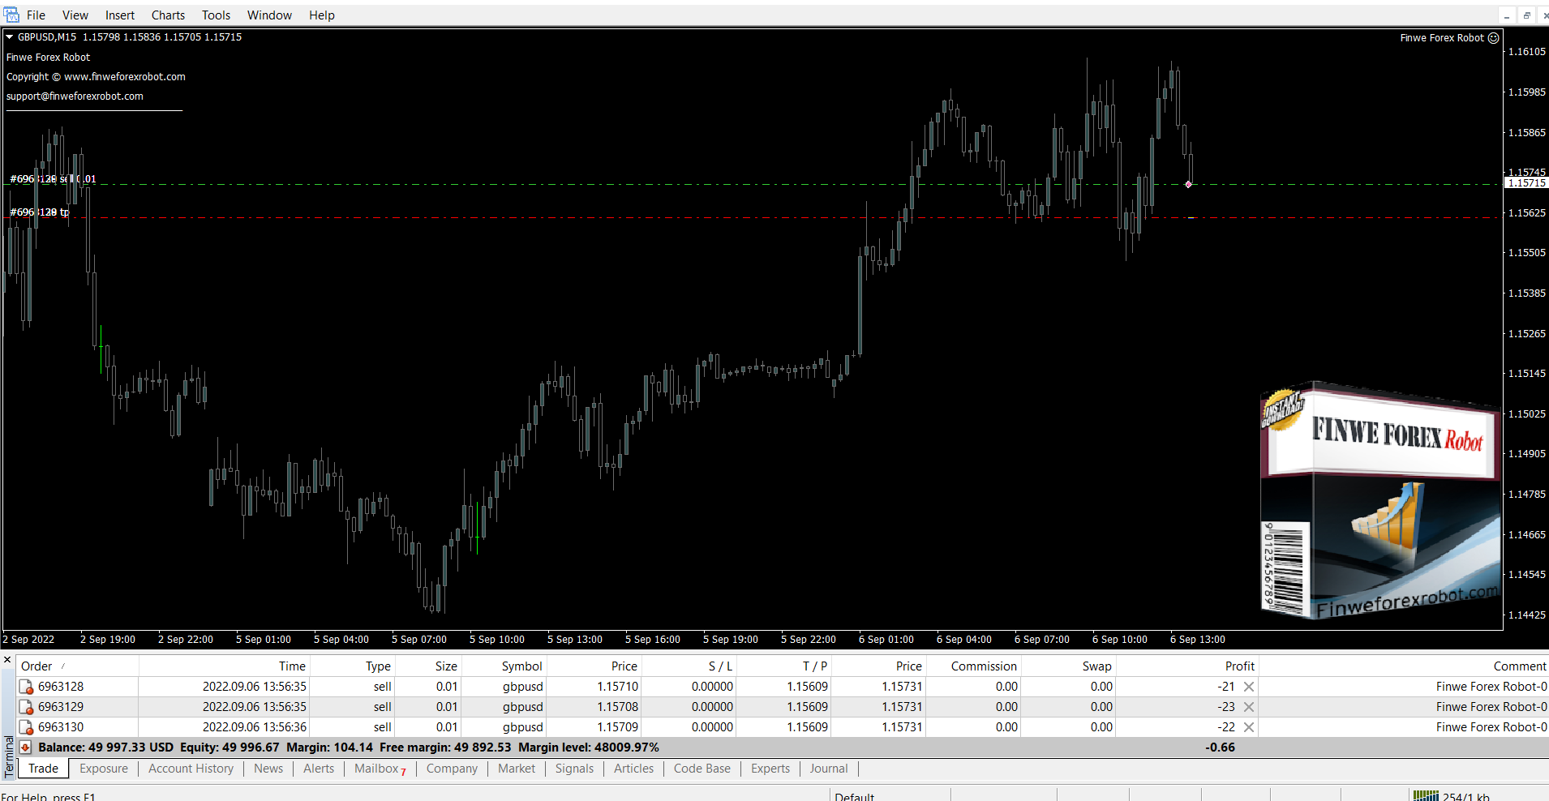Close order 6963130 via the X icon
The height and width of the screenshot is (801, 1549).
(x=1249, y=727)
